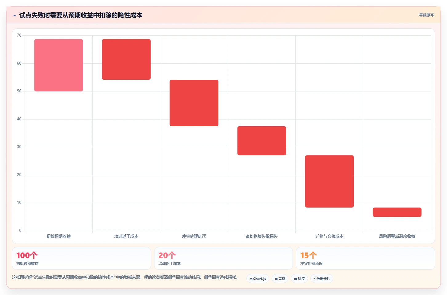
Task: Click the lightning icon beside the chart title
Action: tap(14, 15)
